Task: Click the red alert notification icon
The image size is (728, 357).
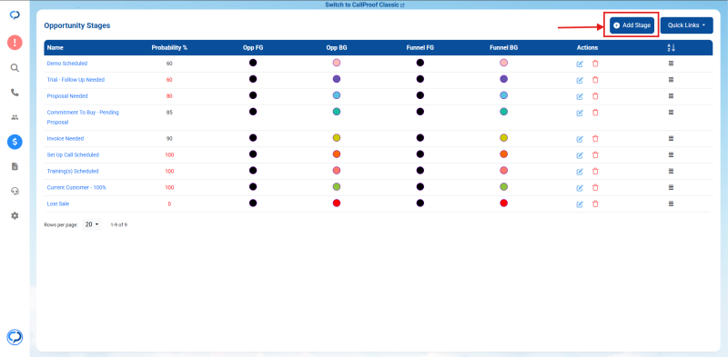Action: pos(15,43)
